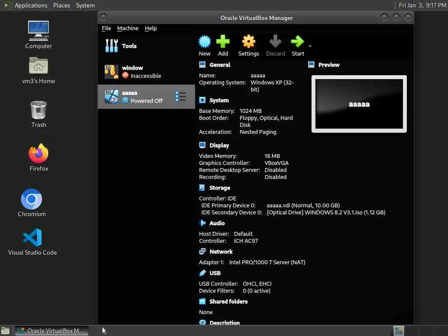This screenshot has width=448, height=336.
Task: Click the Audio section speaker icon
Action: coord(202,223)
